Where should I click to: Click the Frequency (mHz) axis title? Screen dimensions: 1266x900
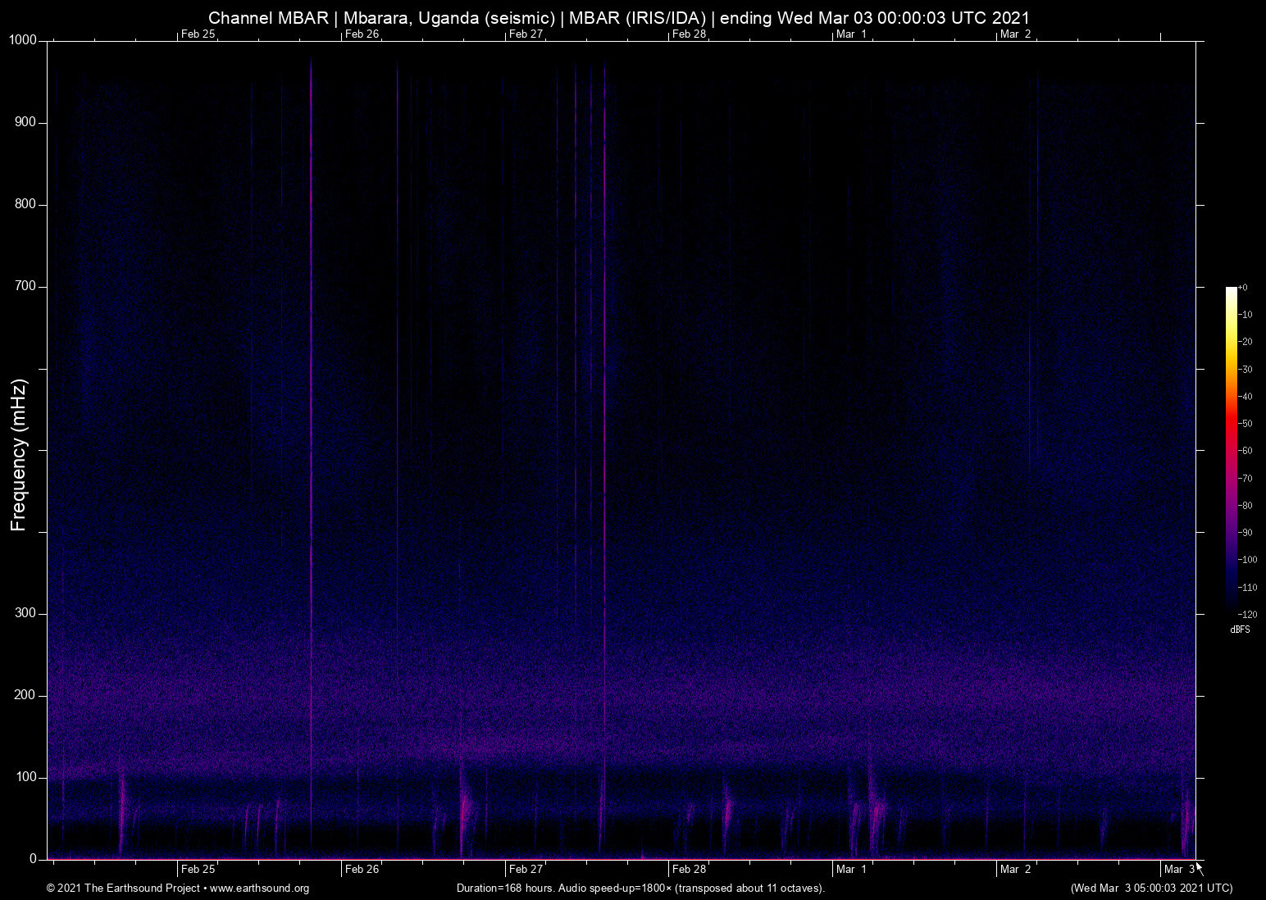[19, 455]
